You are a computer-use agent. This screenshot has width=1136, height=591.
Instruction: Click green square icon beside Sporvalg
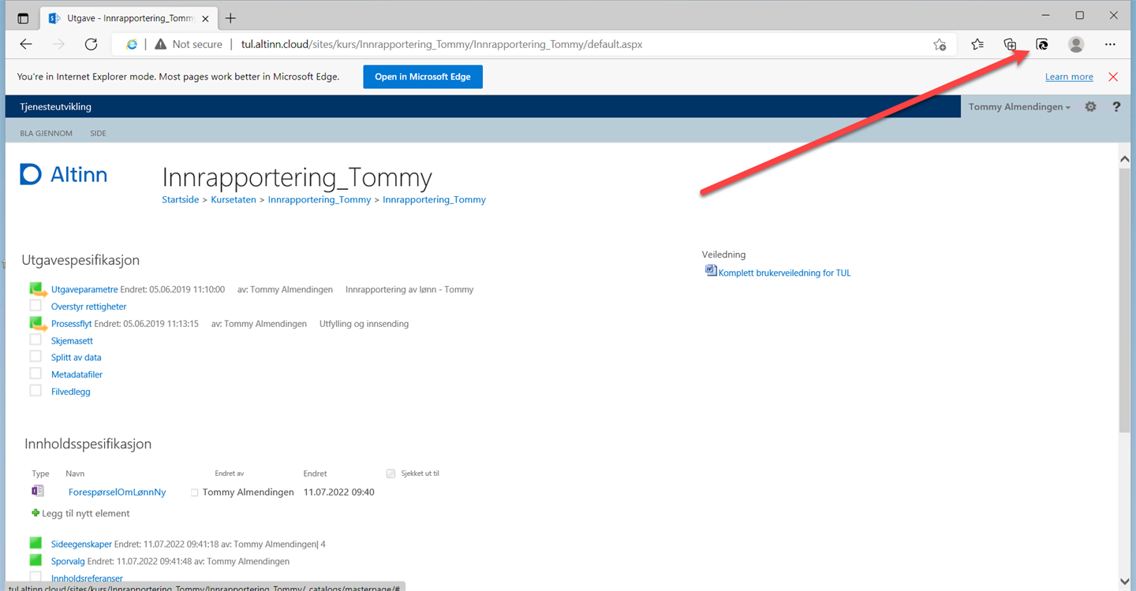click(35, 560)
